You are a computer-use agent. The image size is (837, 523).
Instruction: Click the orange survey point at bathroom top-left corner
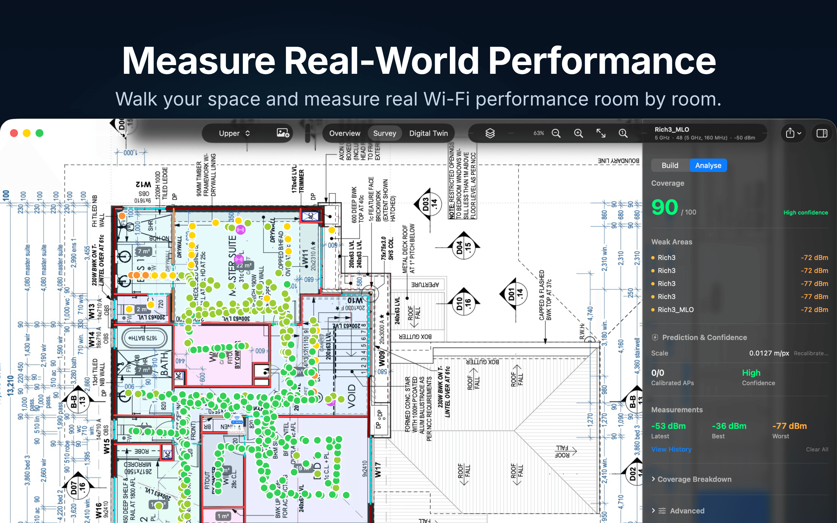[122, 216]
